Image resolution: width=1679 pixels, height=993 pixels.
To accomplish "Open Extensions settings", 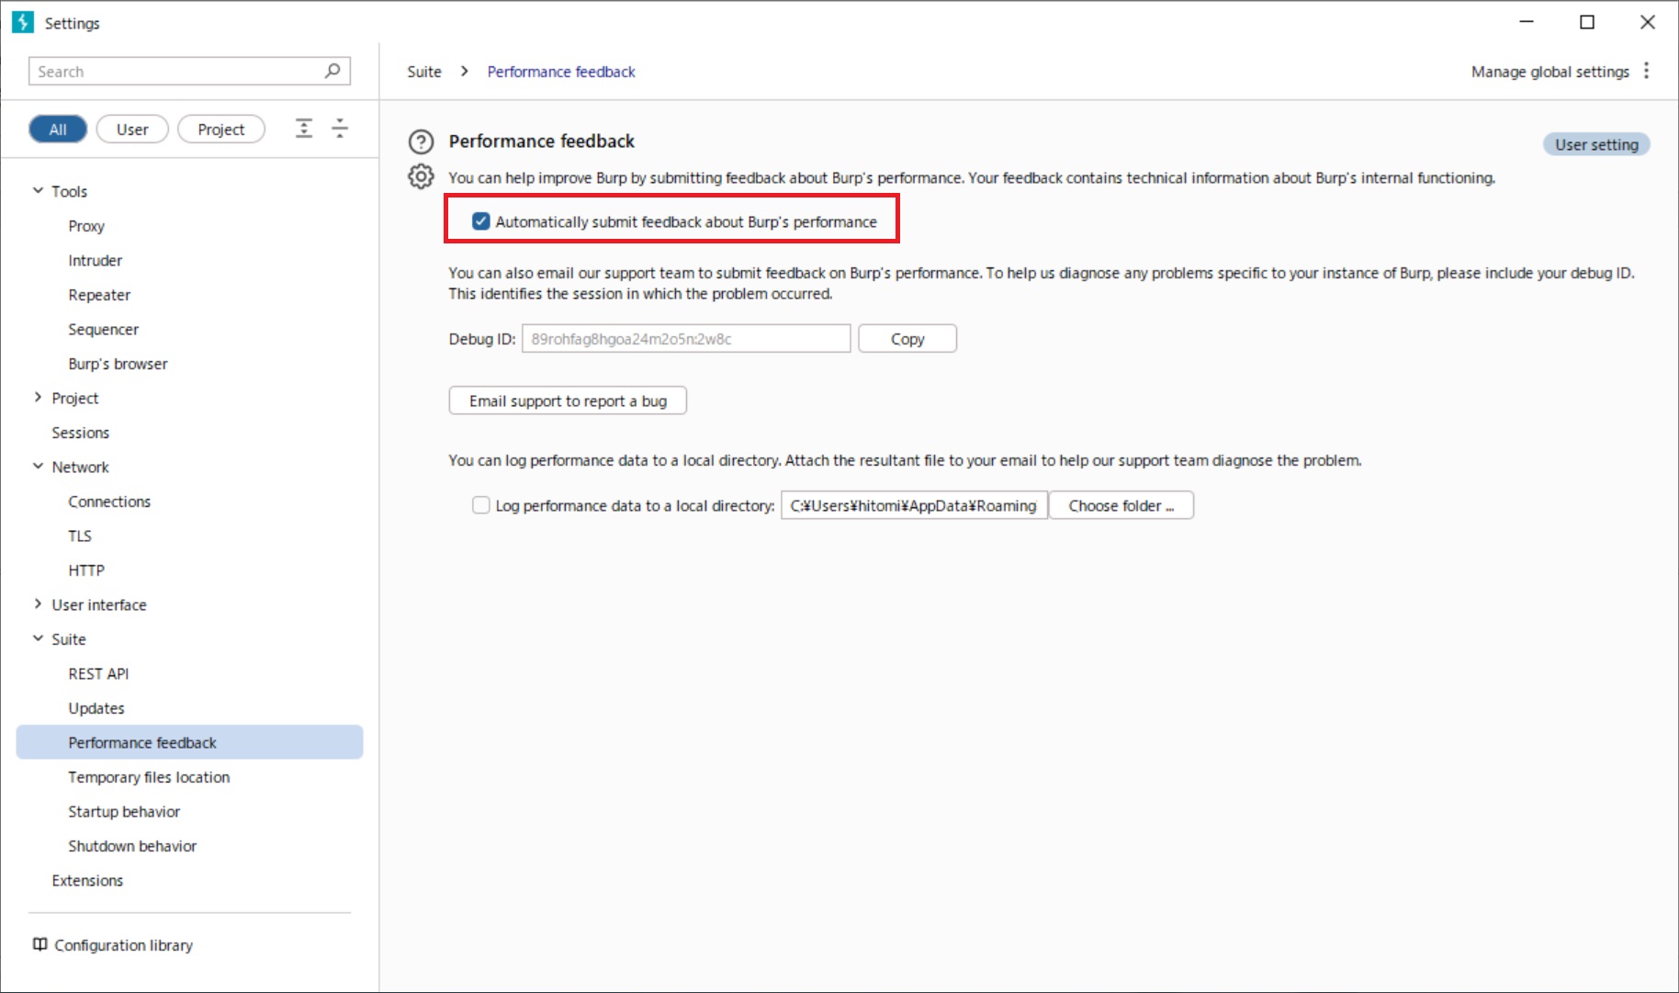I will [87, 880].
